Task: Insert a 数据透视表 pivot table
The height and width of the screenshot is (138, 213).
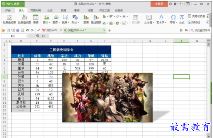Action: (10, 19)
